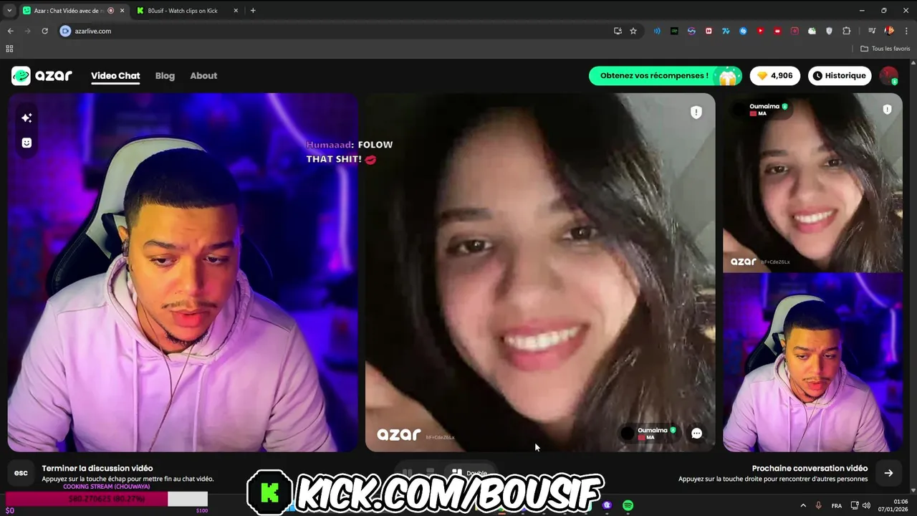
Task: Close the Azar browser tab
Action: point(122,11)
